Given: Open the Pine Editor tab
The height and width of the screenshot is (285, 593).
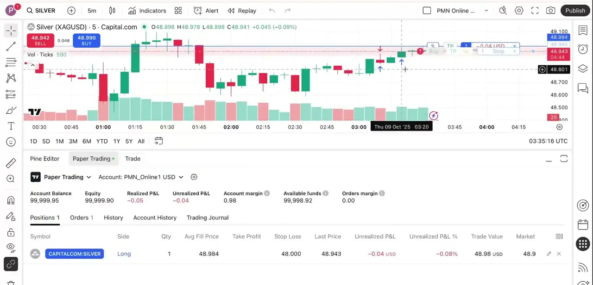Looking at the screenshot, I should point(44,159).
